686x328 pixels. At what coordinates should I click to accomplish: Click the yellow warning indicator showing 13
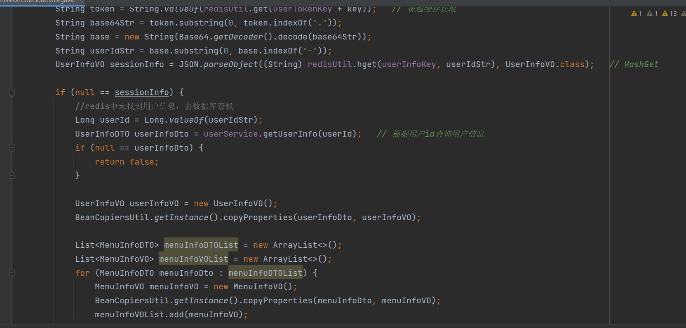[670, 14]
